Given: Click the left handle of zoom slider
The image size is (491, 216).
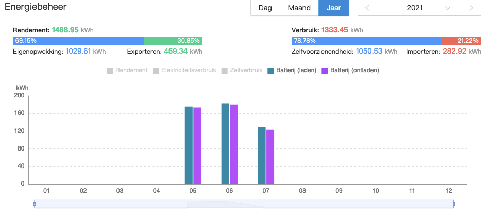Looking at the screenshot, I should tap(35, 204).
